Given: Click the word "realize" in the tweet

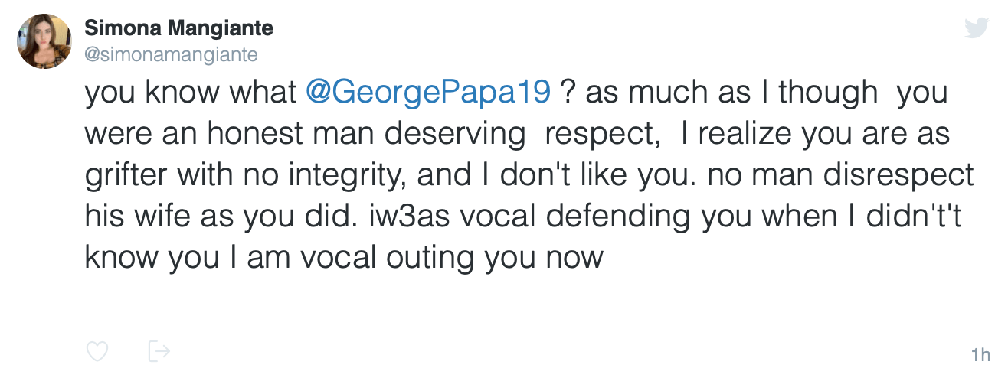Looking at the screenshot, I should click(749, 135).
